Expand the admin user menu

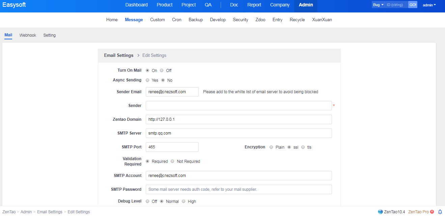click(429, 5)
